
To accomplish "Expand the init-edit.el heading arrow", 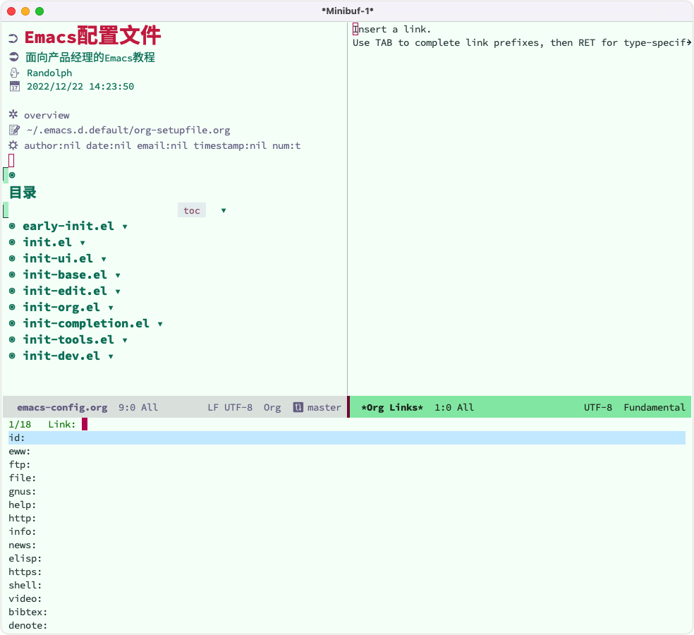I will coord(118,291).
